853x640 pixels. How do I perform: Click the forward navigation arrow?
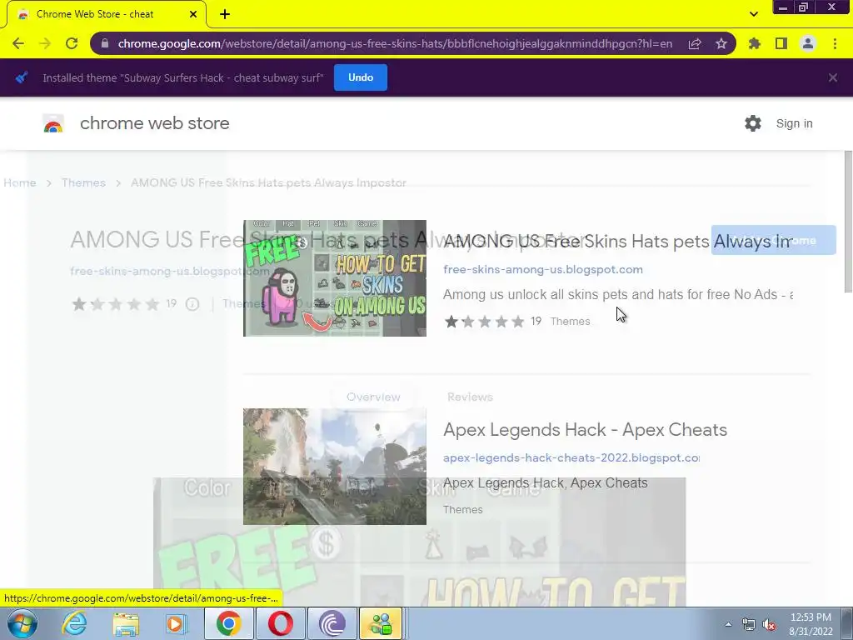(45, 43)
